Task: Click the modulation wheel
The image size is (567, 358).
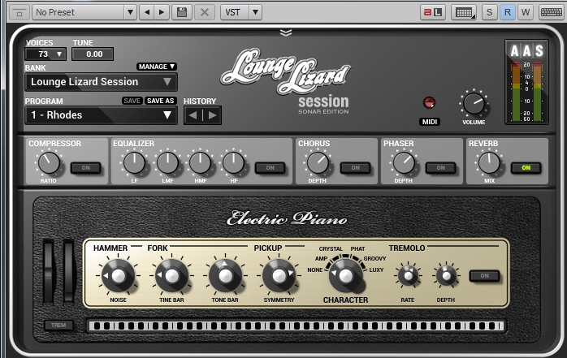Action: [x=69, y=271]
